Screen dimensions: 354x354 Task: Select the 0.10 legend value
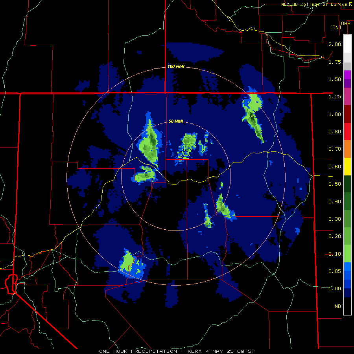[x=335, y=254]
